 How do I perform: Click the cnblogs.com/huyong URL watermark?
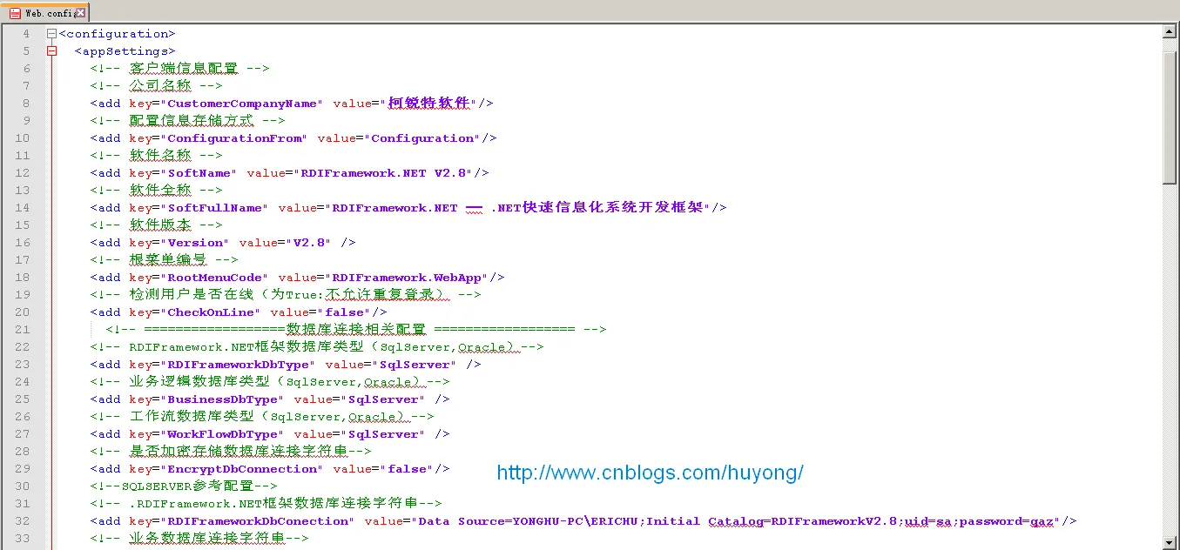tap(650, 473)
